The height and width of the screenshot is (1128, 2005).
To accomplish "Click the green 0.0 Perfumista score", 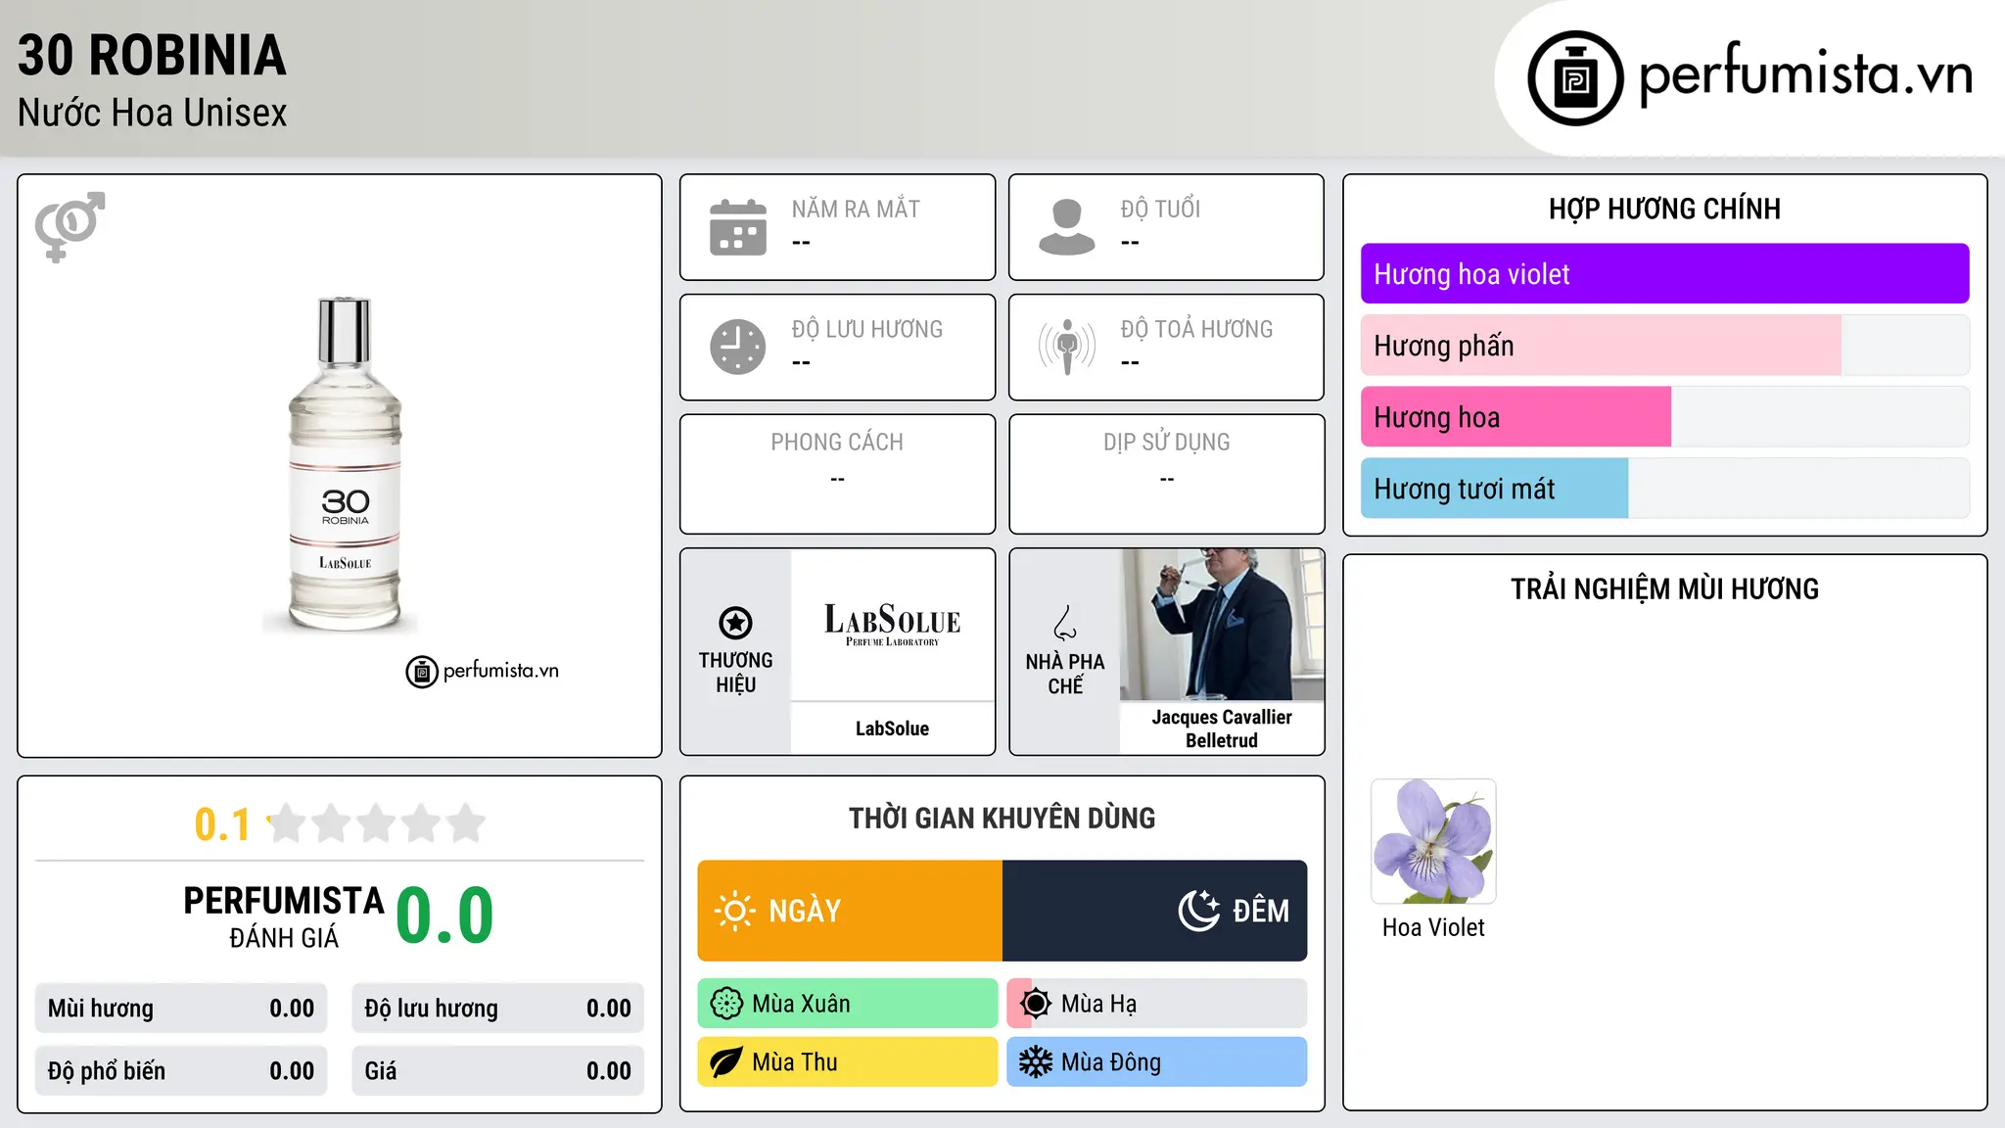I will coord(444,916).
